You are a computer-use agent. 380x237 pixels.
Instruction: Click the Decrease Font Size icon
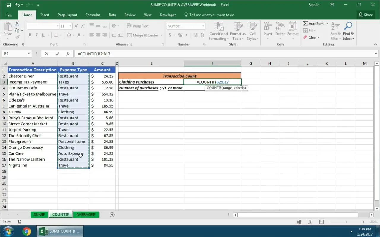coord(83,26)
